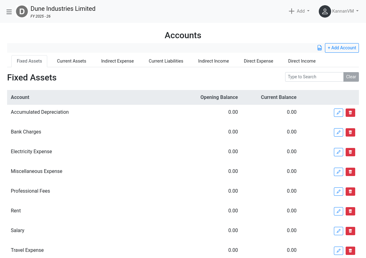Delete the Salary account
This screenshot has height=258, width=366.
tap(350, 231)
